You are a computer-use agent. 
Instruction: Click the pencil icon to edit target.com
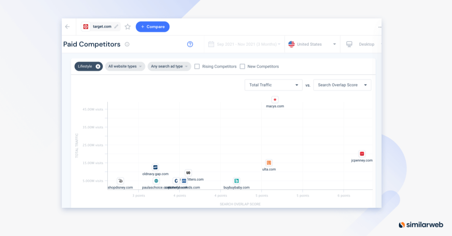click(116, 26)
